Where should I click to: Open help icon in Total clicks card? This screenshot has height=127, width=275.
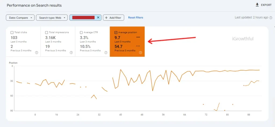(x=37, y=53)
